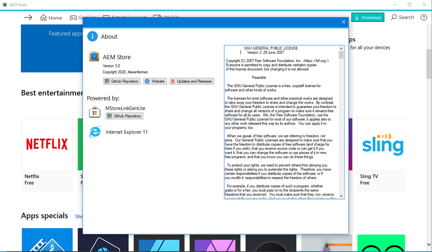Click the Download button in top bar

point(368,18)
